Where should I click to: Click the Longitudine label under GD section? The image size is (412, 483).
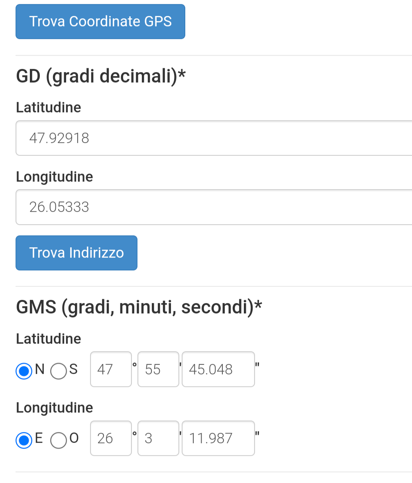(55, 177)
